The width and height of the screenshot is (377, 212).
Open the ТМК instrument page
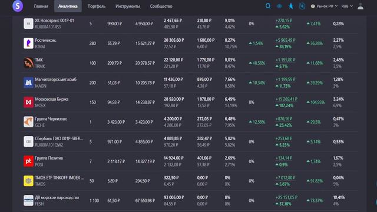pos(39,60)
